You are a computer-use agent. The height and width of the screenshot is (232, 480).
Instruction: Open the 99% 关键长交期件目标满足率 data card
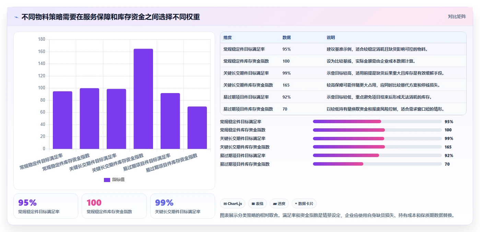pos(183,206)
